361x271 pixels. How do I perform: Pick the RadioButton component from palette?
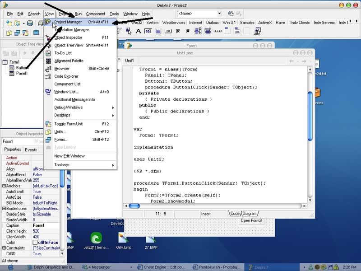(188, 31)
